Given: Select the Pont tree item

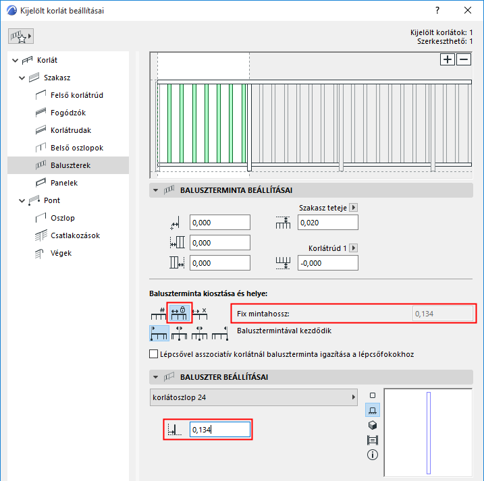Looking at the screenshot, I should (51, 200).
